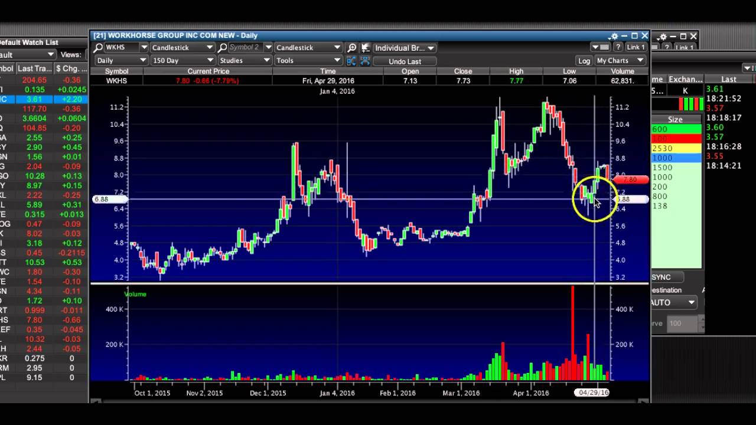The image size is (756, 425).
Task: Open the WKHS symbol dropdown arrow
Action: pyautogui.click(x=144, y=47)
